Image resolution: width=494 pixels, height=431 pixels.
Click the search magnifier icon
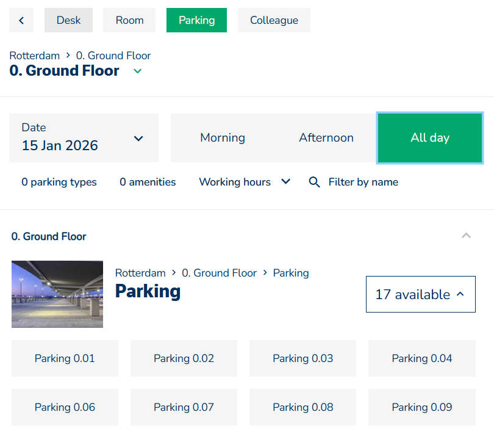coord(314,182)
